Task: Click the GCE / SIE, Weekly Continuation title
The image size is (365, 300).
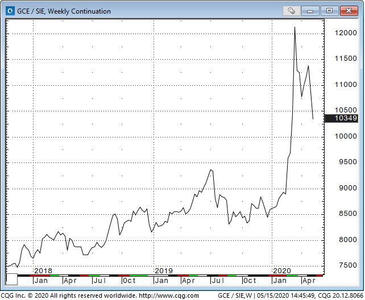Action: click(x=64, y=11)
